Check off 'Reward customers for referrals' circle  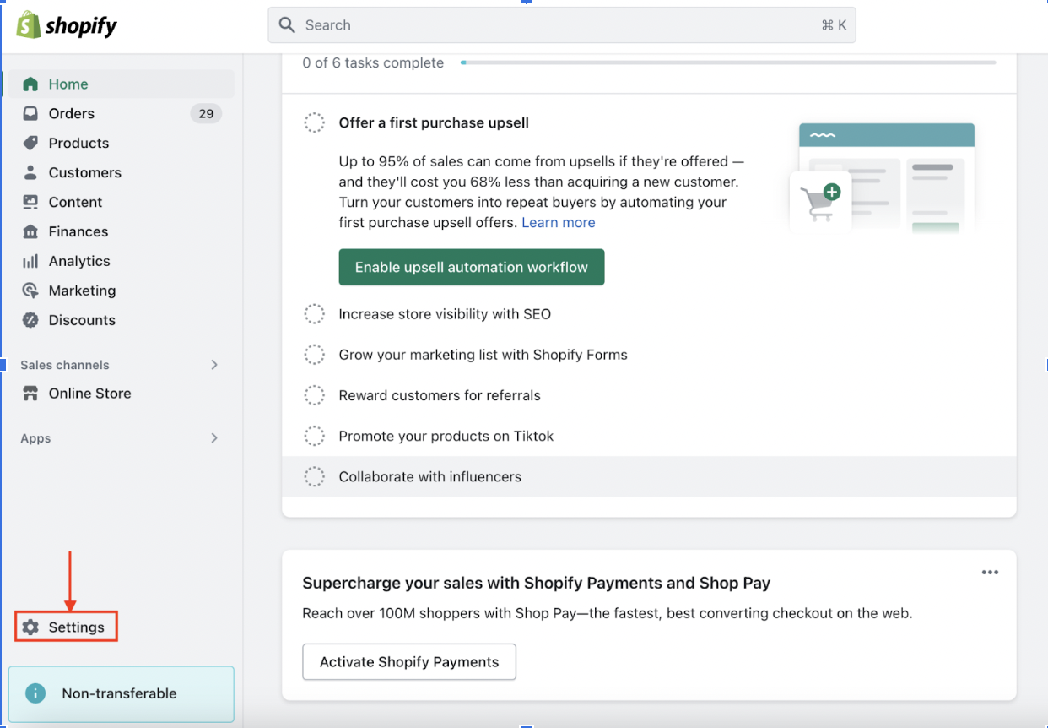[314, 395]
